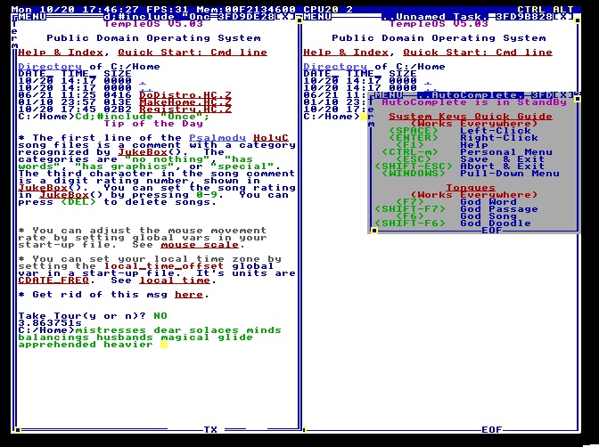Open Help & Index link in left window
The height and width of the screenshot is (447, 599).
[x=61, y=53]
